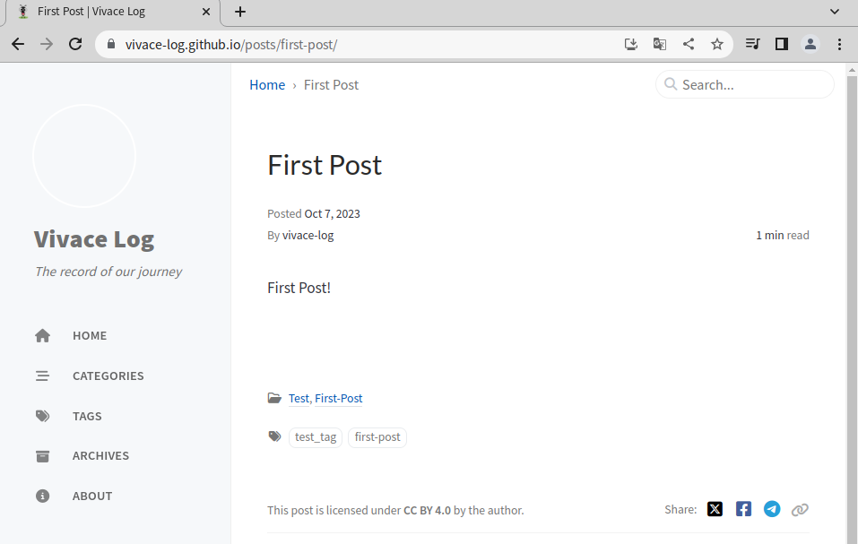Open the First-Post category link
The image size is (858, 544).
(338, 398)
